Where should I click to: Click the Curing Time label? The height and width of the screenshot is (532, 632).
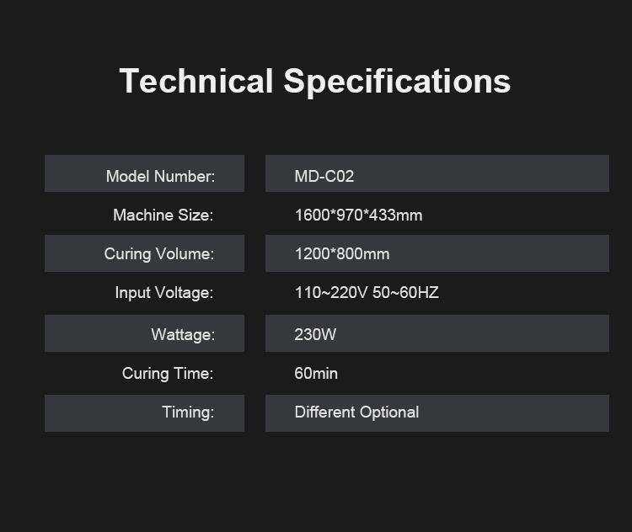(x=168, y=374)
